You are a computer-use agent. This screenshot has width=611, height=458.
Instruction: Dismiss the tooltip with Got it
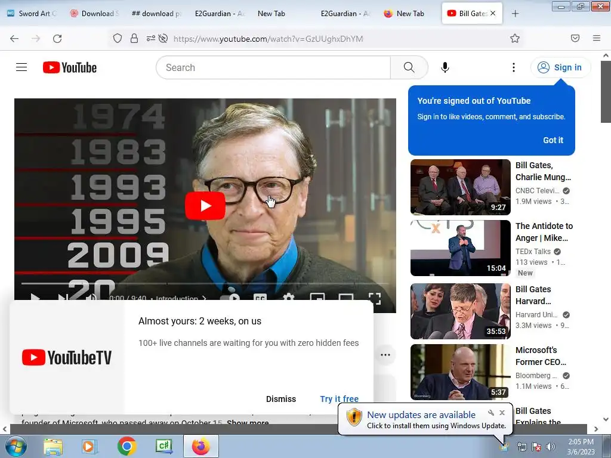point(553,140)
